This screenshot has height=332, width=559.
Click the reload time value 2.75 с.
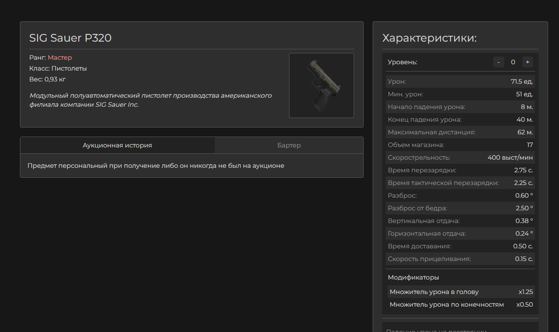click(x=524, y=170)
